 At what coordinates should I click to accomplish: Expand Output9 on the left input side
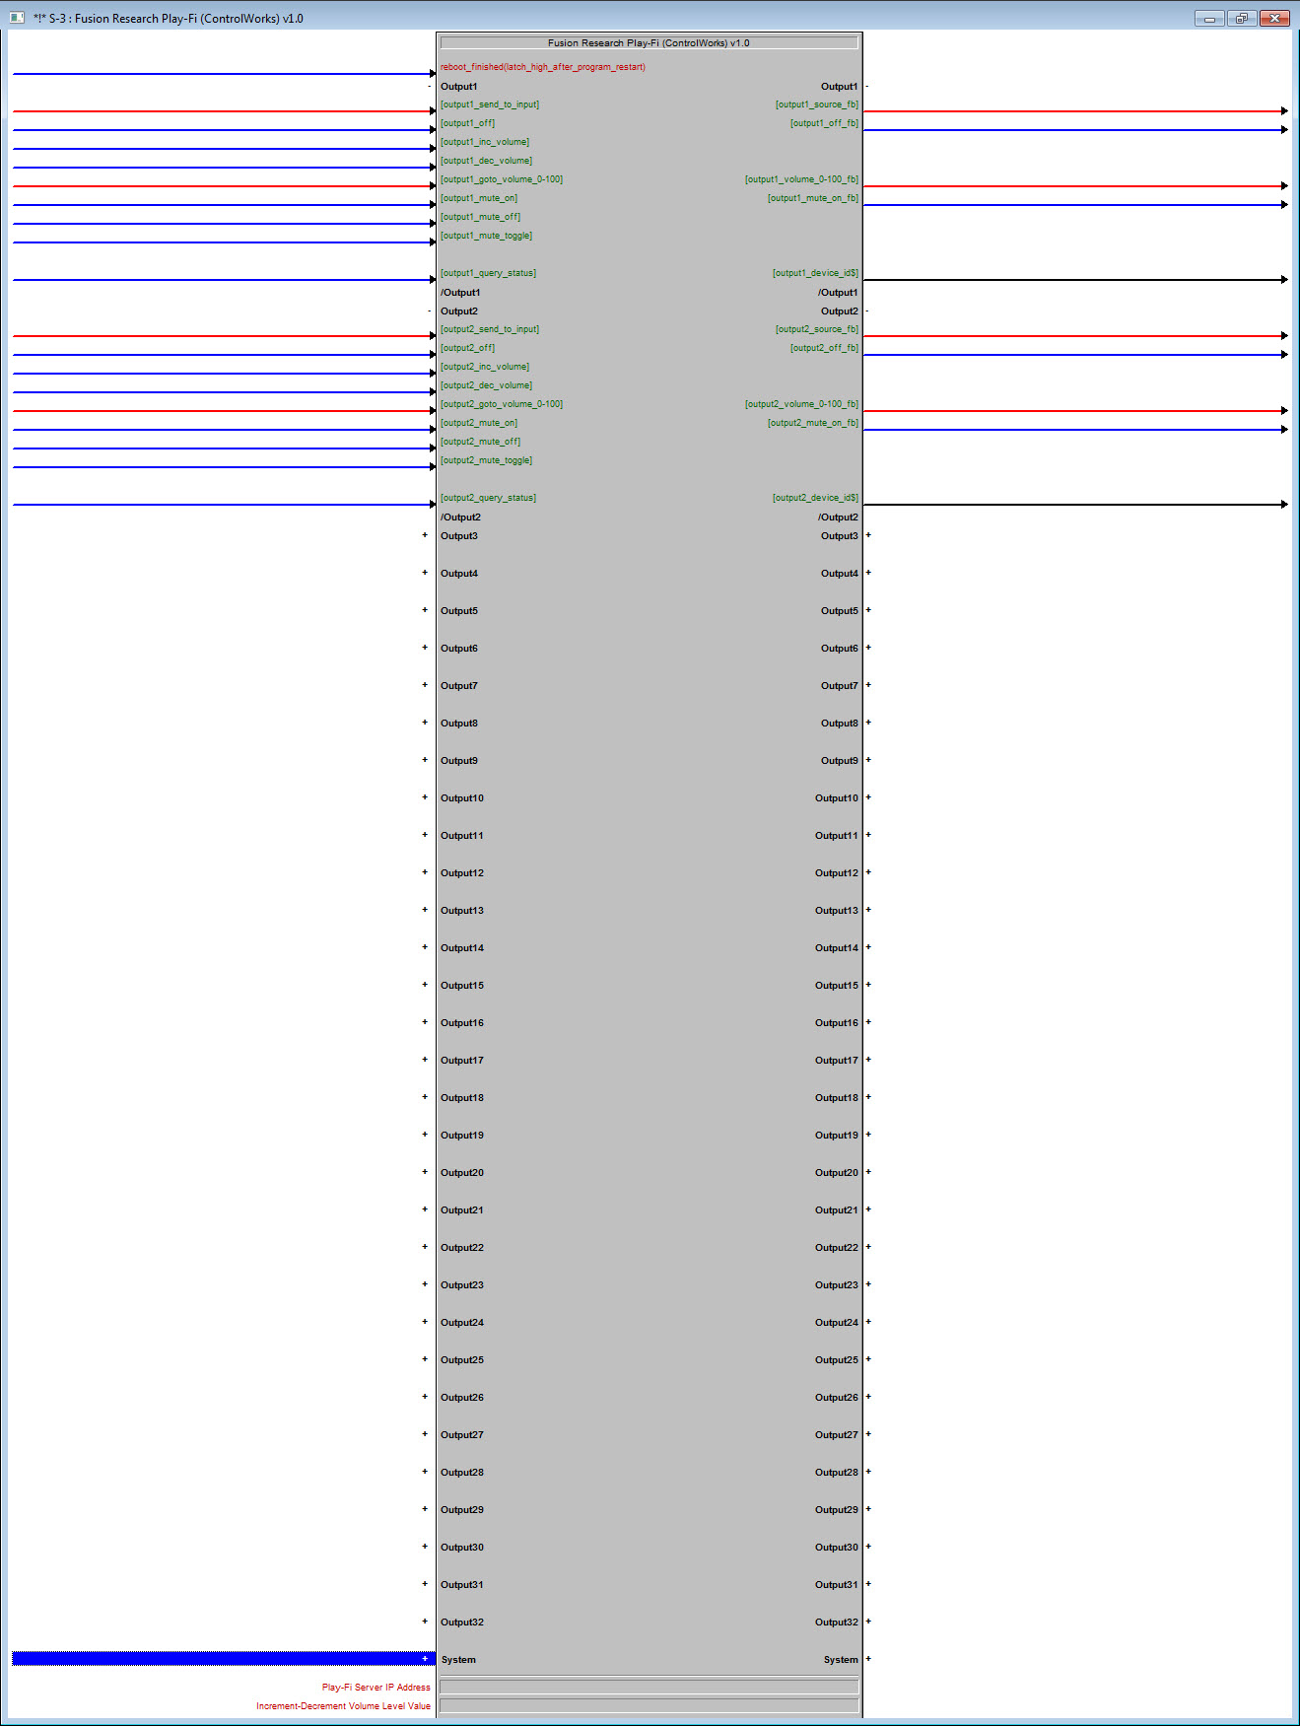pos(425,760)
